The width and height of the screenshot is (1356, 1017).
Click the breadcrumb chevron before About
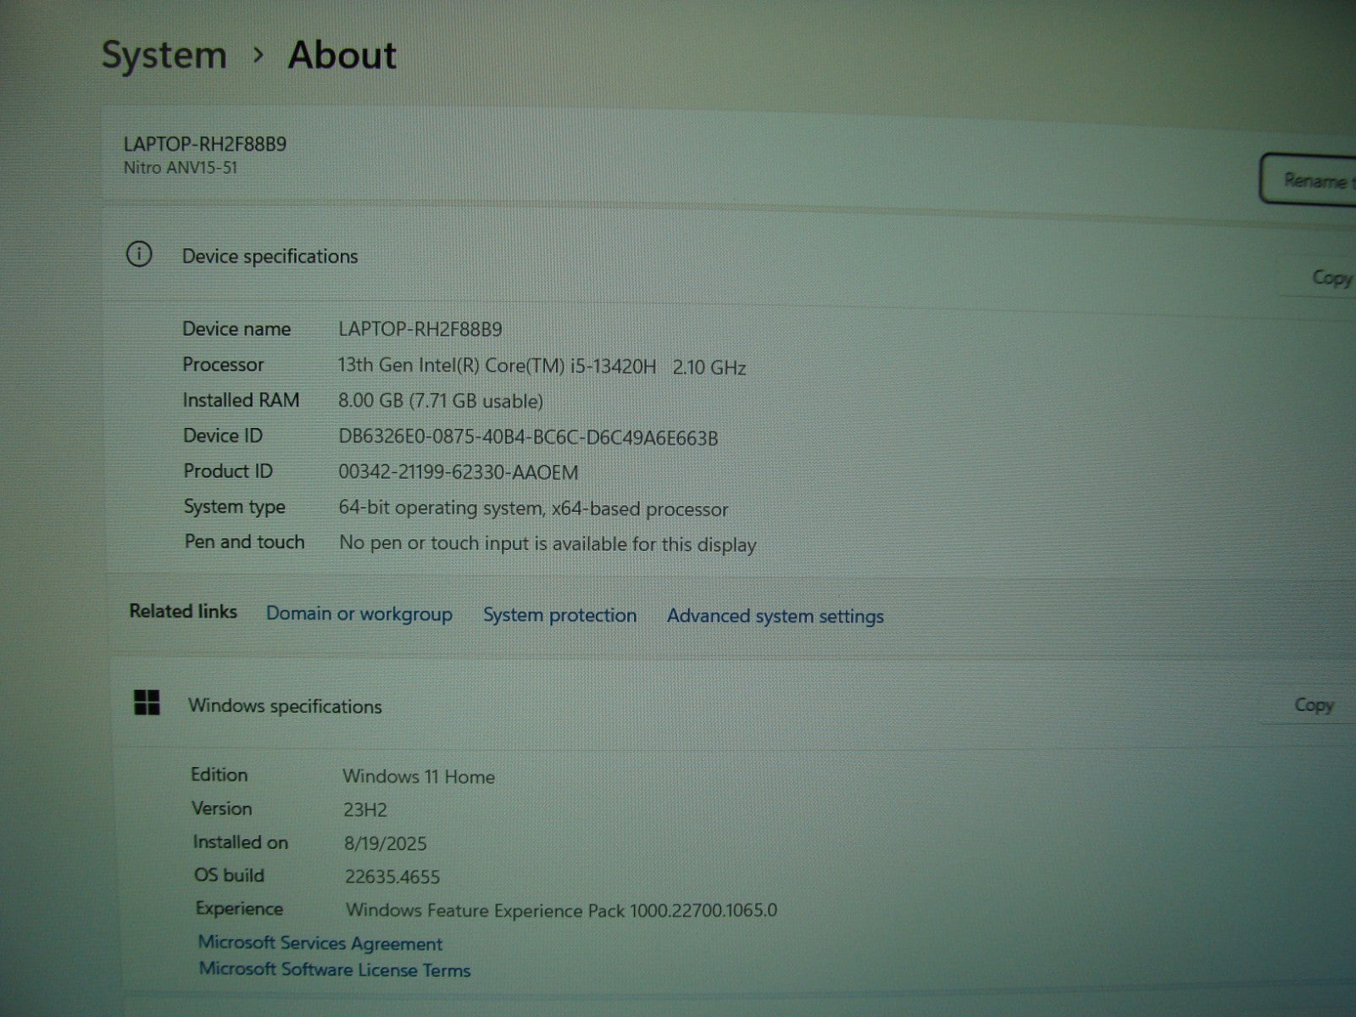click(258, 55)
